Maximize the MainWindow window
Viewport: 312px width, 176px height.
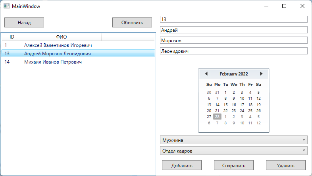[x=284, y=6]
